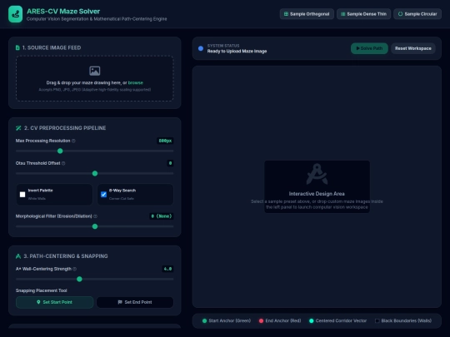This screenshot has height=337, width=450.
Task: Click the Path-Centering & Snapping compass icon
Action: [18, 256]
